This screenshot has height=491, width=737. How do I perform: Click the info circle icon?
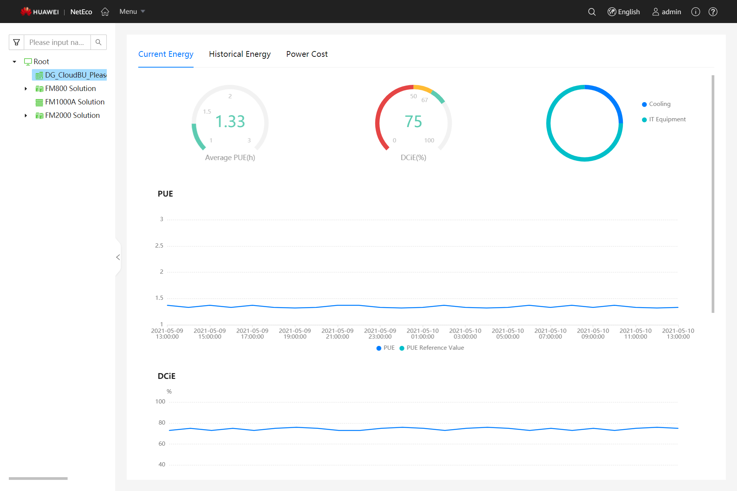coord(696,12)
